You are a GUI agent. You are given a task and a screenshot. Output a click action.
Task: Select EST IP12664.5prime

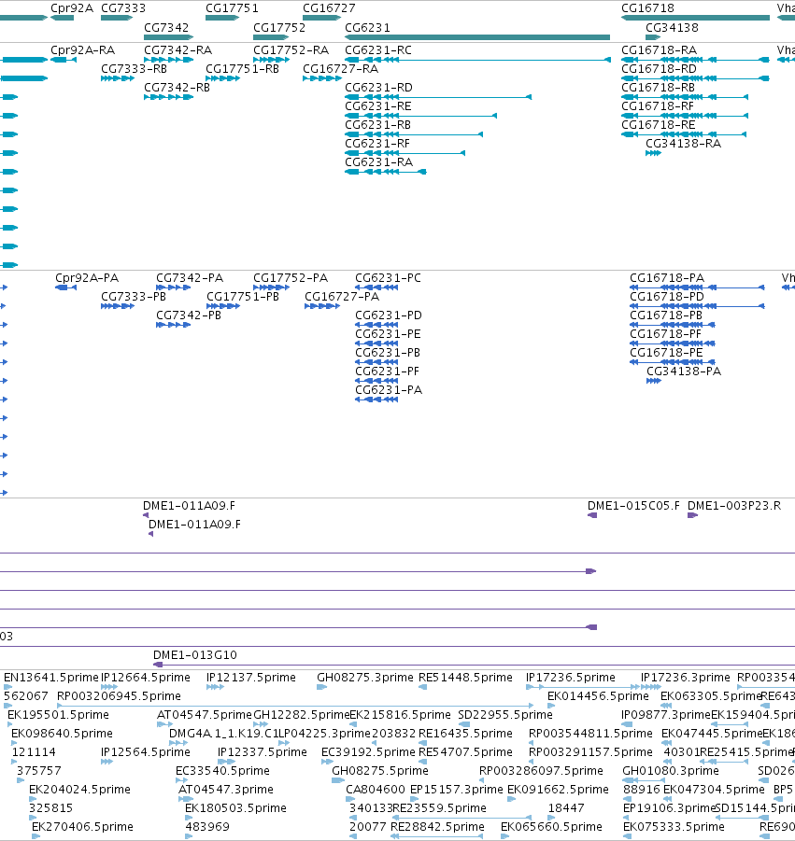(x=146, y=678)
